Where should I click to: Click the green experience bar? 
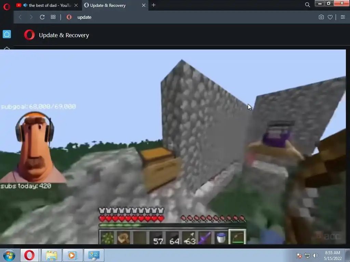(x=172, y=225)
